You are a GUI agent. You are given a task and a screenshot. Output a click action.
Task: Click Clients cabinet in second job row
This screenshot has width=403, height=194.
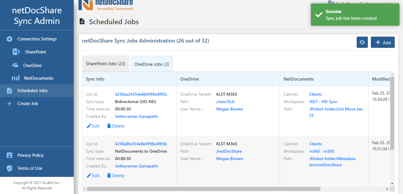(315, 144)
